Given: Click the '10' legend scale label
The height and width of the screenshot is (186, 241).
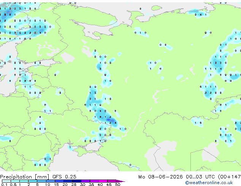Looking at the screenshot, I should 48,184.
